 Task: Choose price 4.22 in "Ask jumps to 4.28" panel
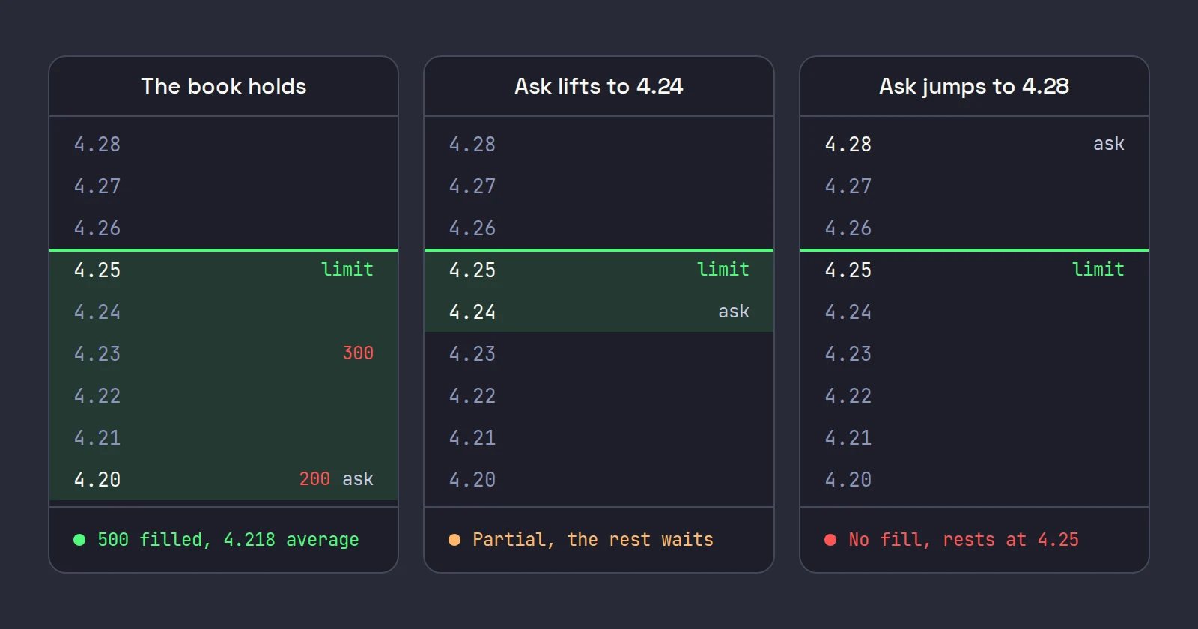(848, 395)
